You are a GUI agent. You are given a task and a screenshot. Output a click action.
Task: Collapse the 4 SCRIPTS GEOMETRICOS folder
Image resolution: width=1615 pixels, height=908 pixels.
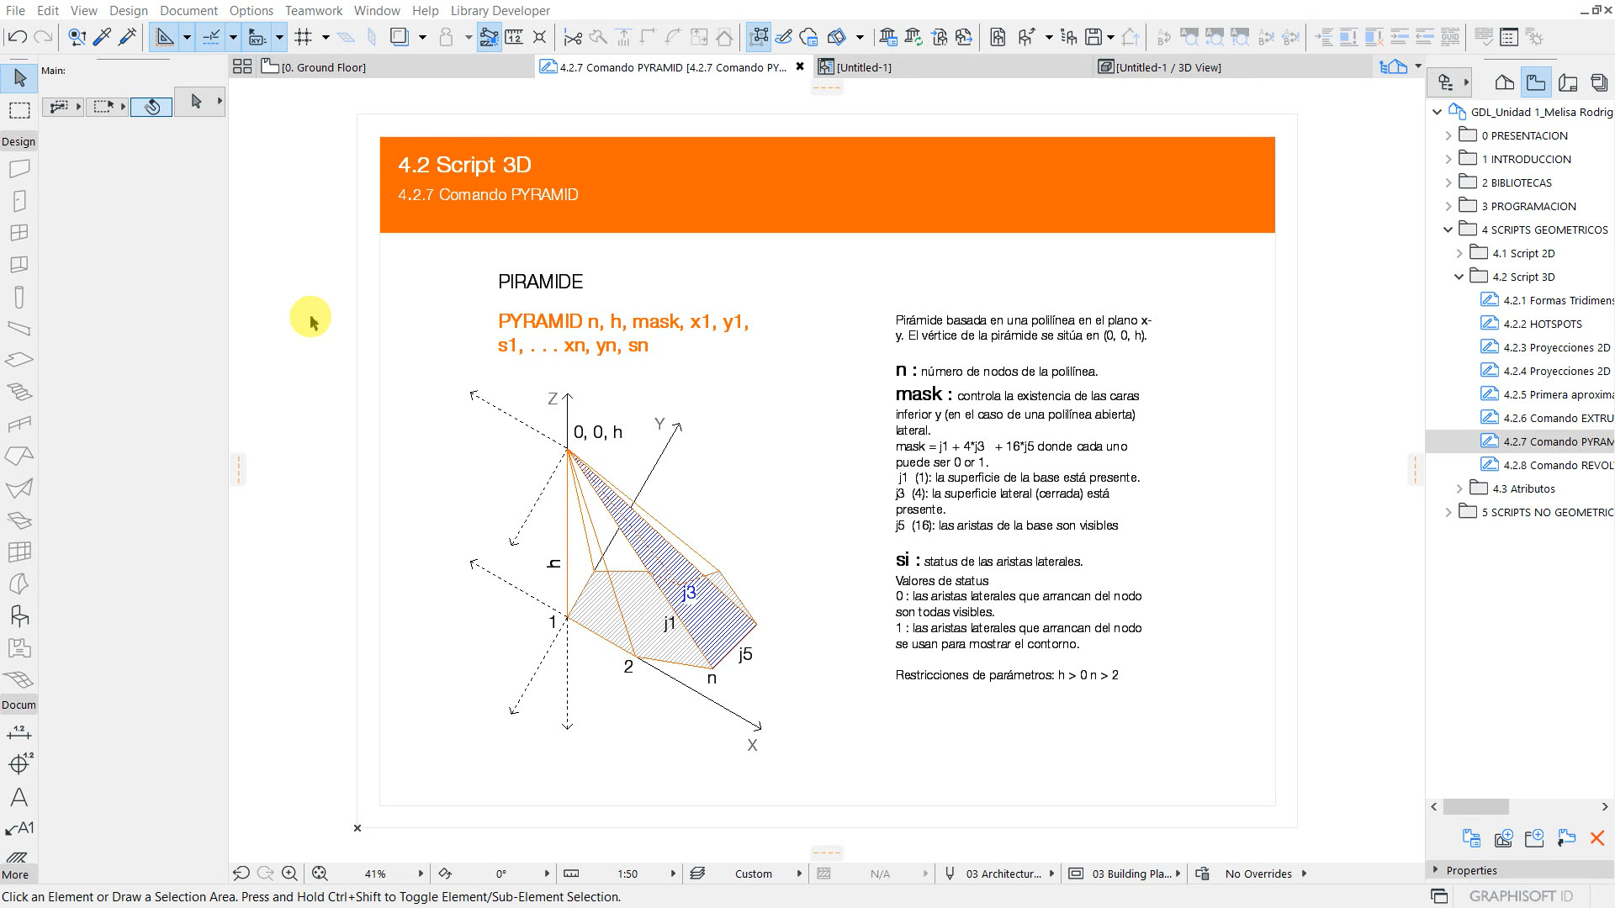coord(1448,230)
